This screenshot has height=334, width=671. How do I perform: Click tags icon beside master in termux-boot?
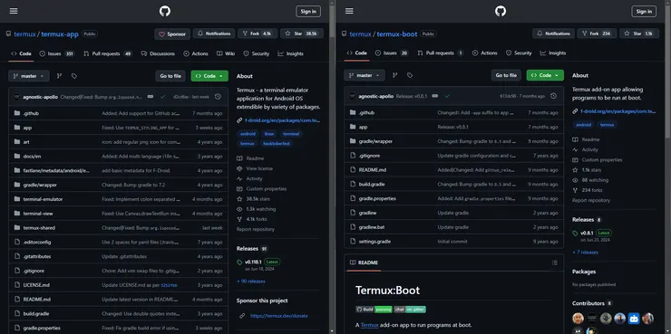[x=410, y=75]
